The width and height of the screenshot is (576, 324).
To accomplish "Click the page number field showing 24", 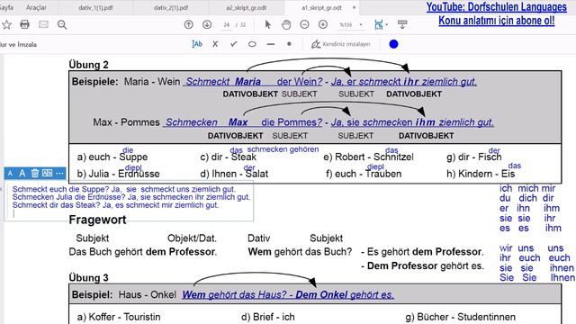I will pos(226,24).
